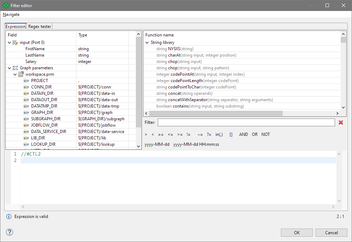Switch to the Regex tester tab
Viewport: 352px width, 242px height.
pos(39,26)
